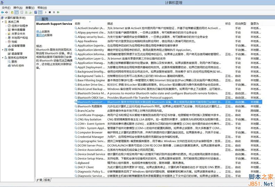The width and height of the screenshot is (275, 187).
Task: Expand the 性能 tree node
Action: click(6, 42)
